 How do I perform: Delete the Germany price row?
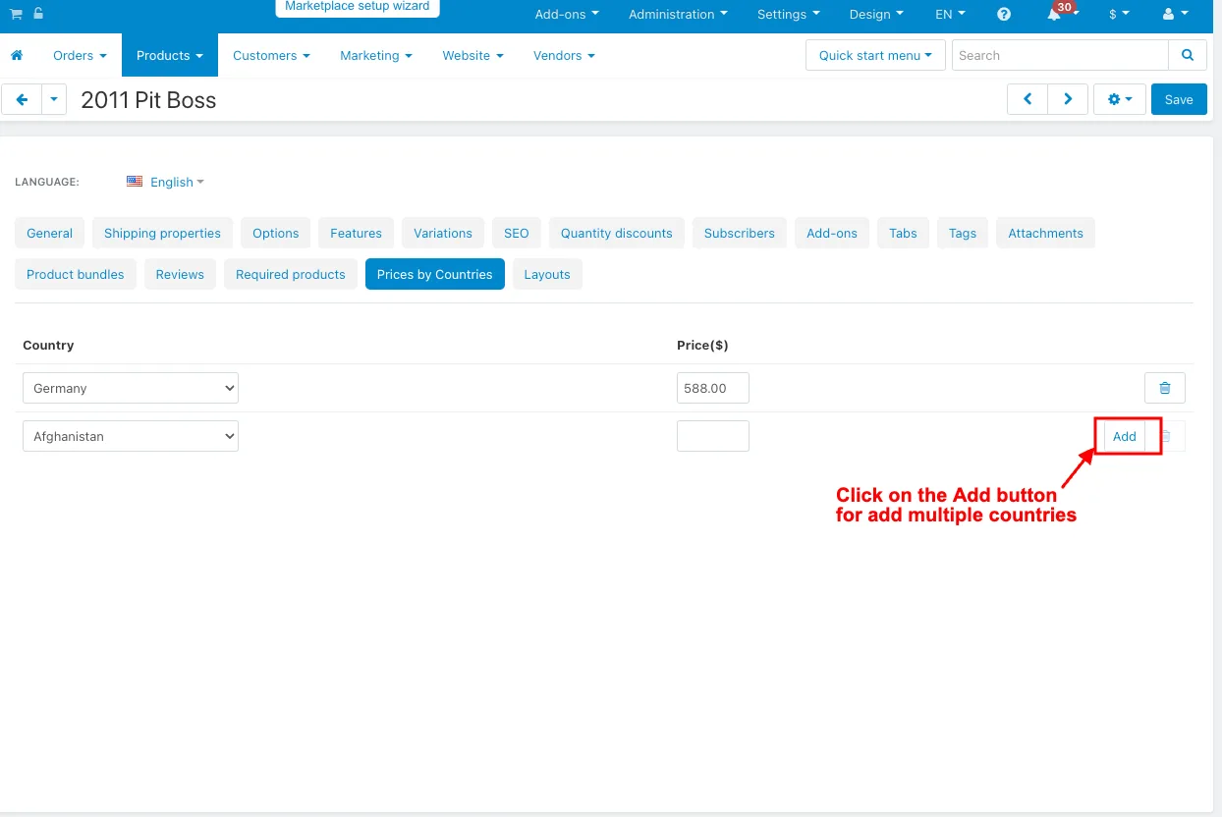(1165, 388)
